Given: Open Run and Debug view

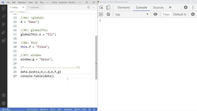Looking at the screenshot, I should click(x=4, y=32).
